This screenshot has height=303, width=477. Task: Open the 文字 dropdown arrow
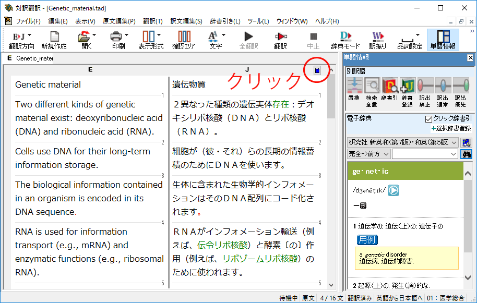tap(223, 35)
